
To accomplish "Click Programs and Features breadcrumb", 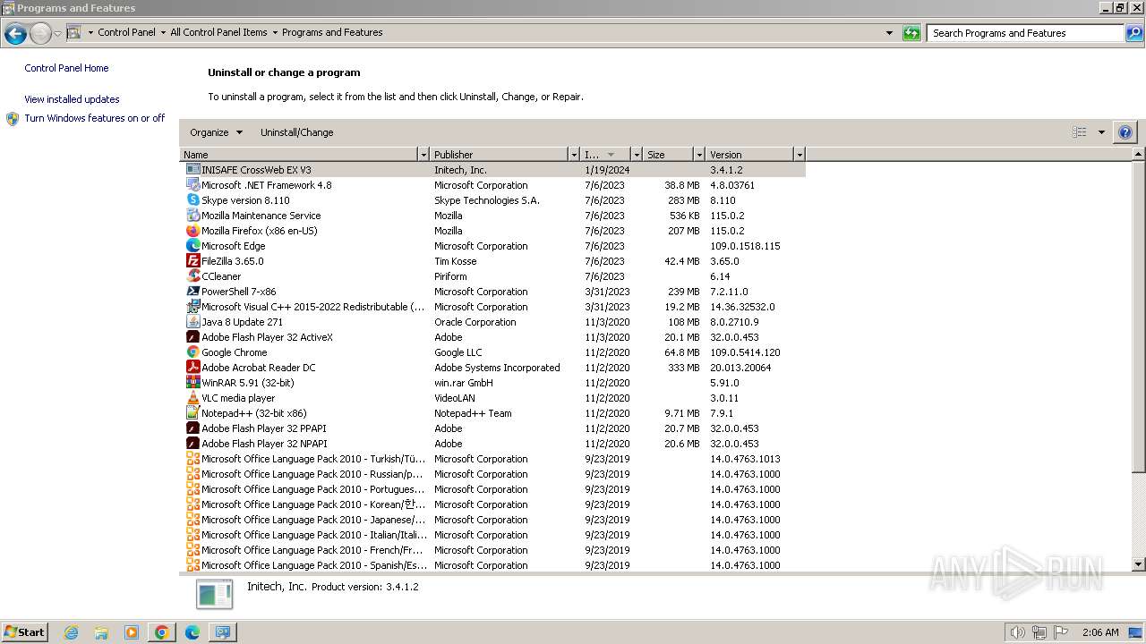I will 332,32.
